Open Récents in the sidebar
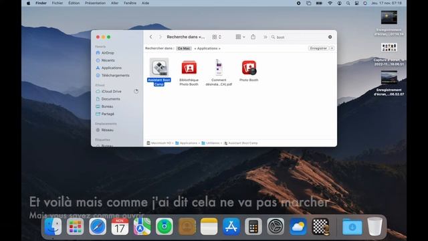The width and height of the screenshot is (428, 241). pyautogui.click(x=108, y=60)
